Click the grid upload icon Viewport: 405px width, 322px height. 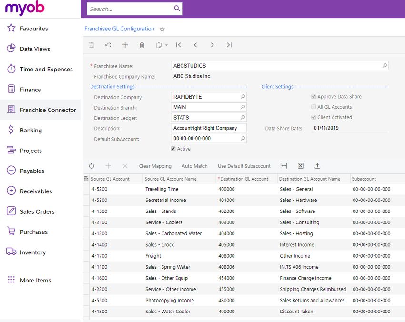(x=317, y=166)
